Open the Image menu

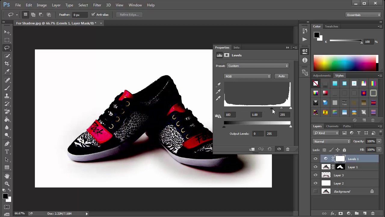pyautogui.click(x=42, y=5)
